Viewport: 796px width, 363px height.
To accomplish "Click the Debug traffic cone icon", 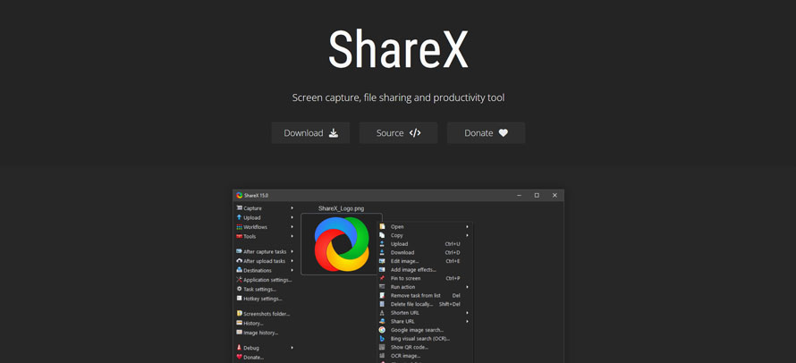I will click(239, 348).
